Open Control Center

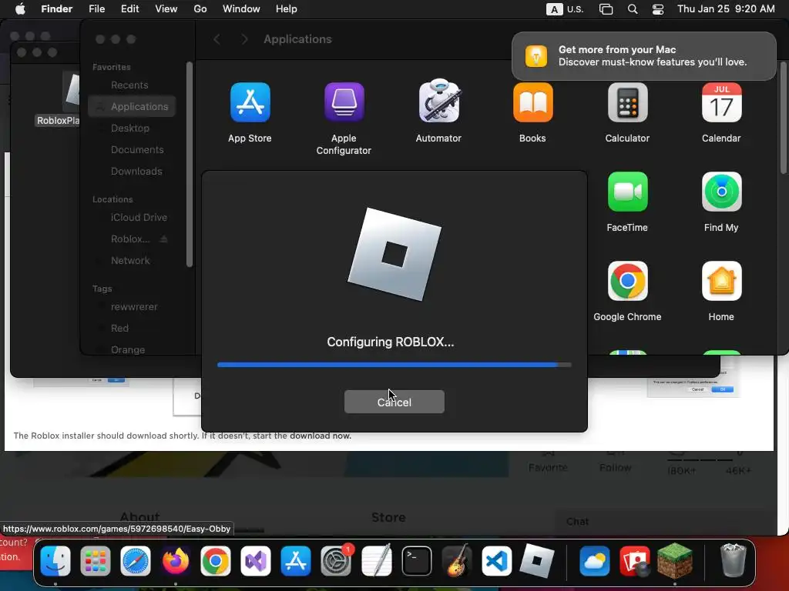(x=658, y=9)
